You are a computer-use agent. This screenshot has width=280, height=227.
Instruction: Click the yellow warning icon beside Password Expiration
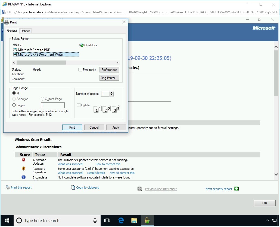(24, 168)
